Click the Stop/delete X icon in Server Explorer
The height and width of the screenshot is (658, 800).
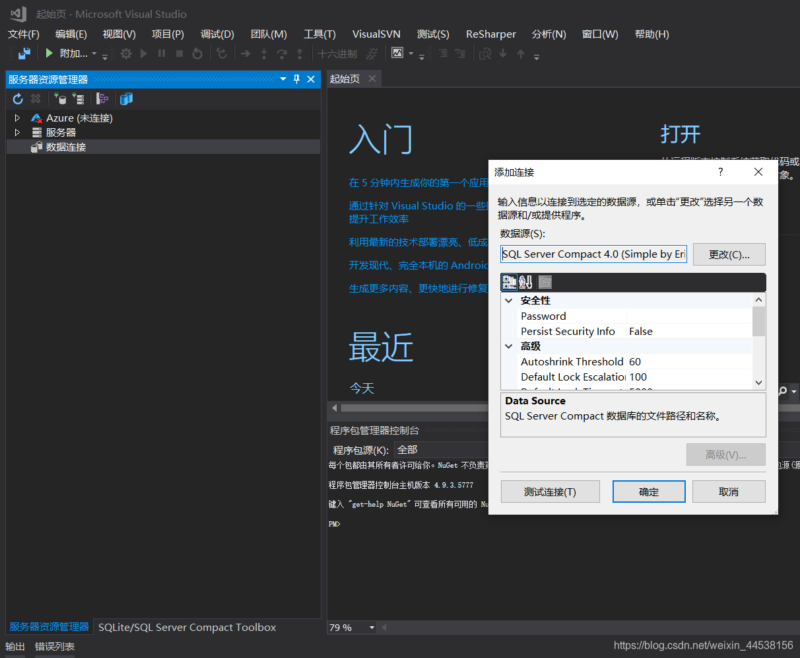(x=36, y=98)
